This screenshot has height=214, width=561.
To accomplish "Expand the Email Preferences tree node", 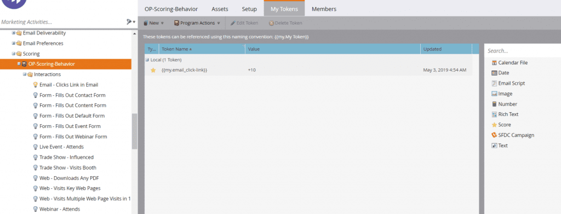I will coord(14,43).
